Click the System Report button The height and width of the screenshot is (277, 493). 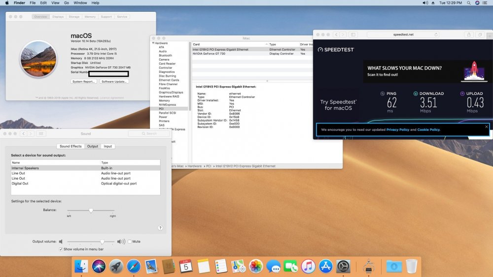(x=83, y=82)
